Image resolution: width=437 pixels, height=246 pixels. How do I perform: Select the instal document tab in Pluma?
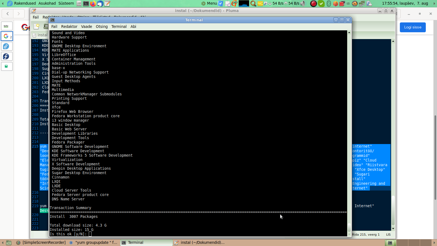tap(40, 35)
